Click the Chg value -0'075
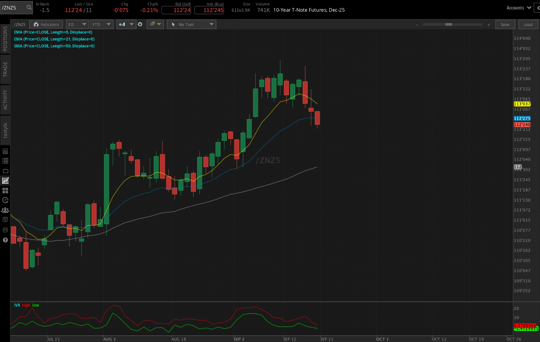 tap(121, 10)
